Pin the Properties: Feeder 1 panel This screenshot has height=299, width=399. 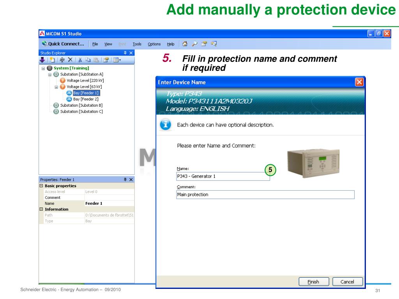(x=125, y=179)
